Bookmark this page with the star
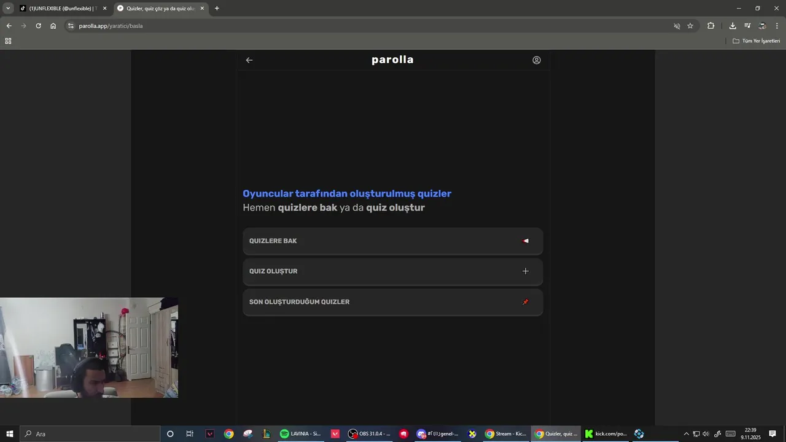 coord(690,26)
